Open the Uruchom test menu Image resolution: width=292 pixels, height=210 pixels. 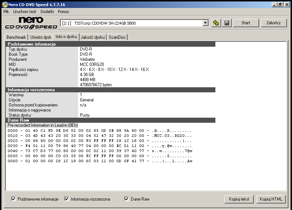(25, 12)
